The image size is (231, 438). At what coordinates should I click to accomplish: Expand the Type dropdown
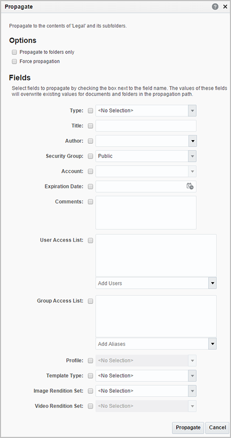click(x=192, y=111)
